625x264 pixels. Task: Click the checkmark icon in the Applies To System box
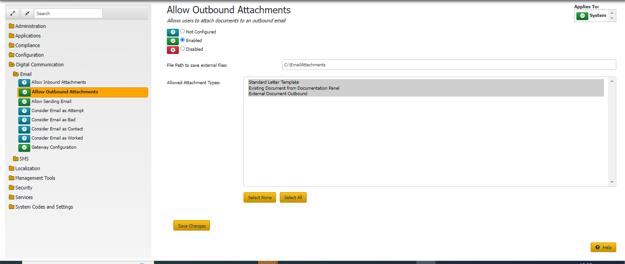pyautogui.click(x=582, y=15)
